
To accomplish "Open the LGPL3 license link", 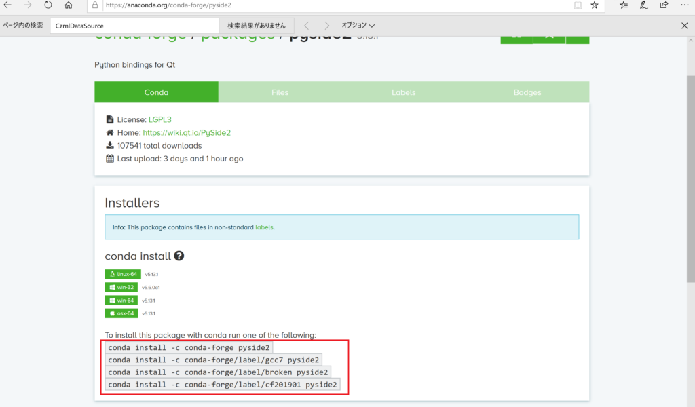I will [x=160, y=119].
